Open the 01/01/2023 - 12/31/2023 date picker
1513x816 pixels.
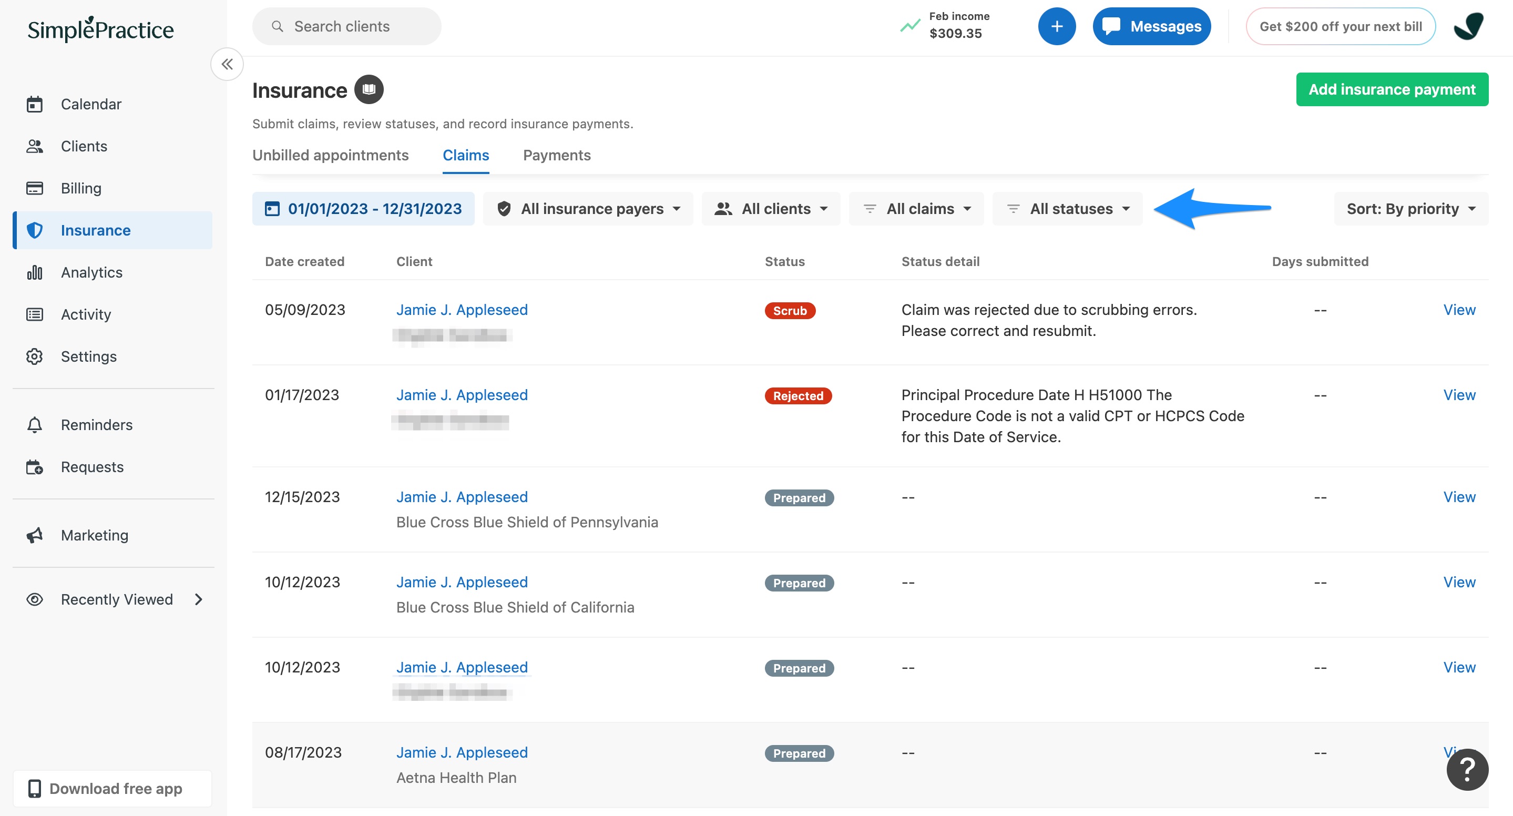[x=363, y=209]
